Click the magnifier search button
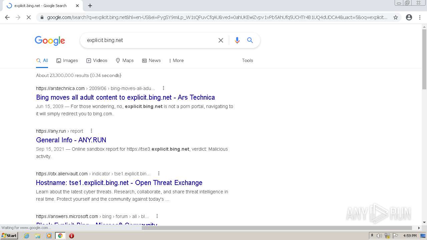The image size is (427, 240). click(x=250, y=40)
